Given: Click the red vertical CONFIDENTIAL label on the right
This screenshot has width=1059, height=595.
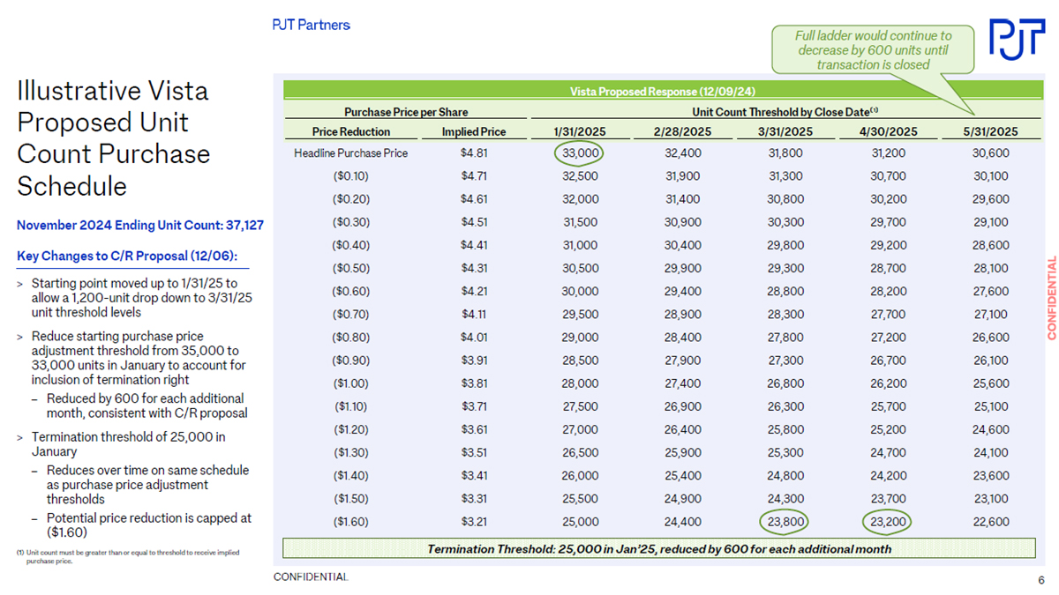Looking at the screenshot, I should (1051, 297).
